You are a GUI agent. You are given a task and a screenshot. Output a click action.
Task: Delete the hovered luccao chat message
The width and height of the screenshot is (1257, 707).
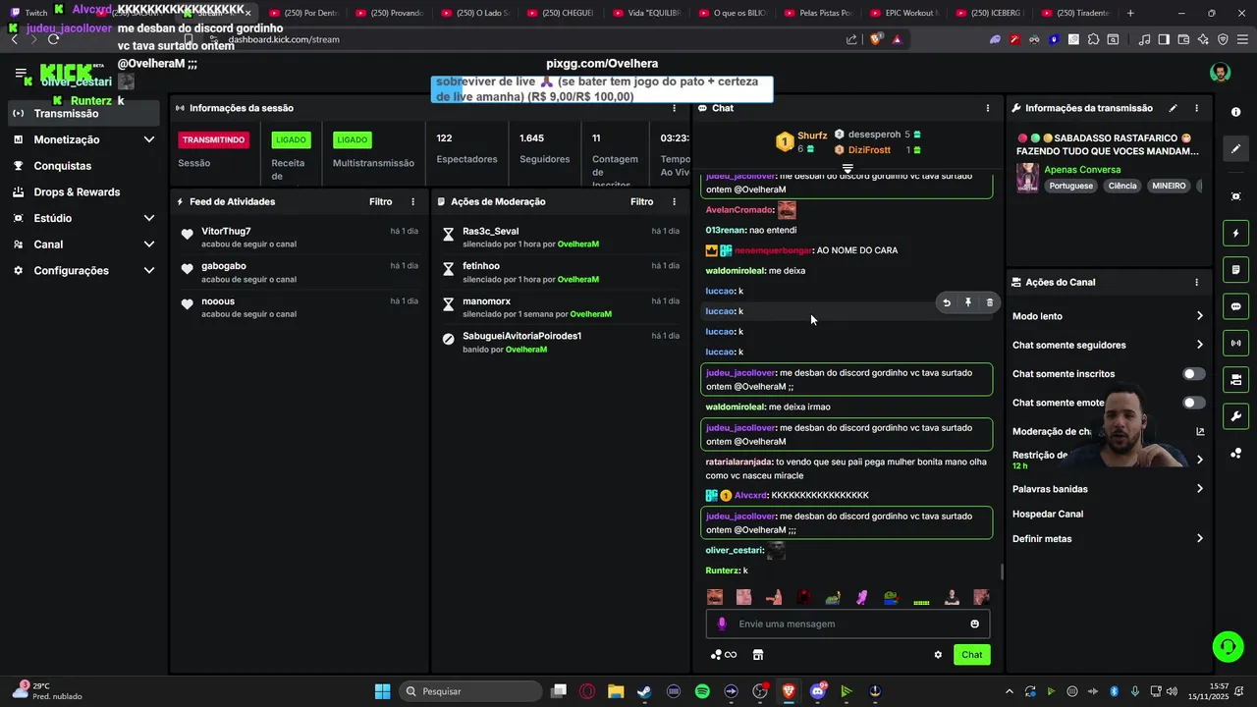(989, 302)
